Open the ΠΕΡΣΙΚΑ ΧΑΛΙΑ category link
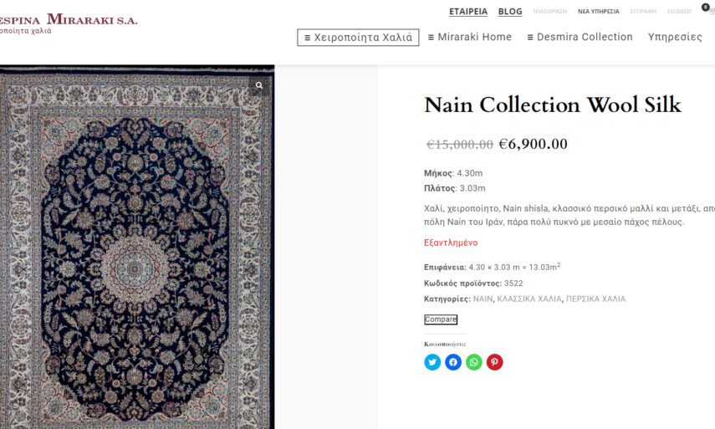The width and height of the screenshot is (715, 429). pyautogui.click(x=595, y=299)
